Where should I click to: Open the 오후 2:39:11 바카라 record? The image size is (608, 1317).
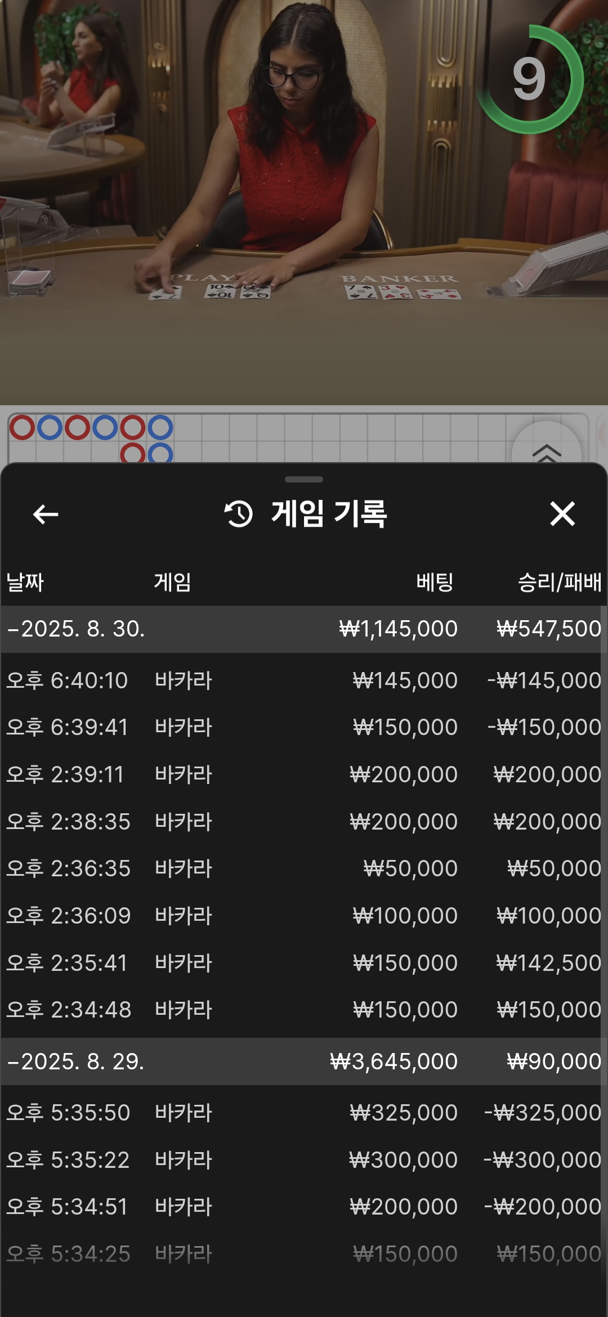coord(304,774)
